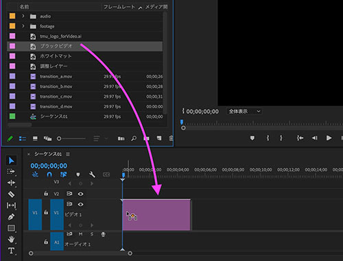Switch project panel to freeform view

(x=47, y=138)
